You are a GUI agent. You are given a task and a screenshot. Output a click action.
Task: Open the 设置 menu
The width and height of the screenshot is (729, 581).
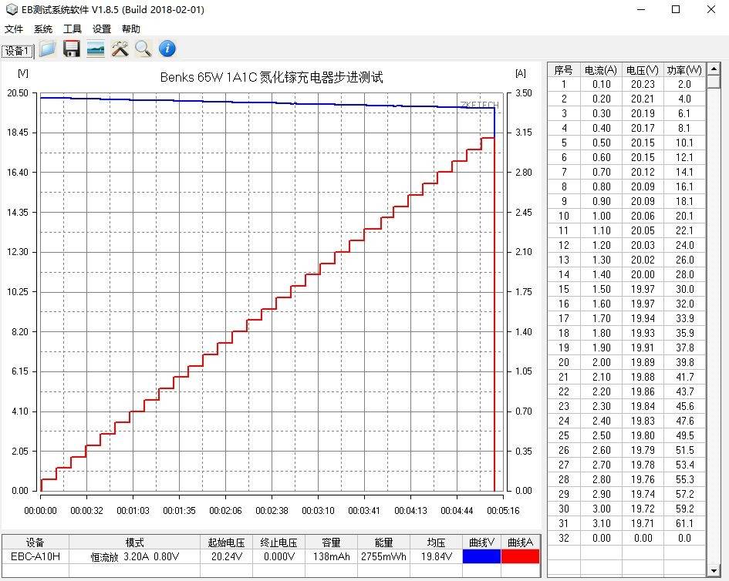[x=102, y=29]
